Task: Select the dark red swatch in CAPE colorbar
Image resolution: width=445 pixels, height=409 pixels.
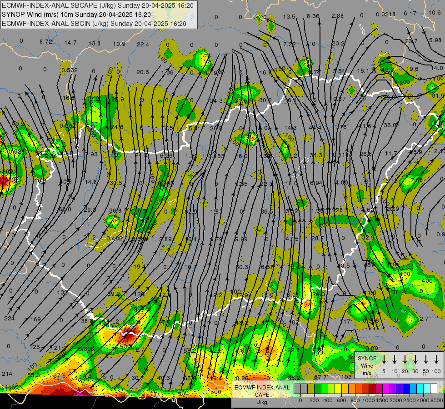Action: point(372,389)
